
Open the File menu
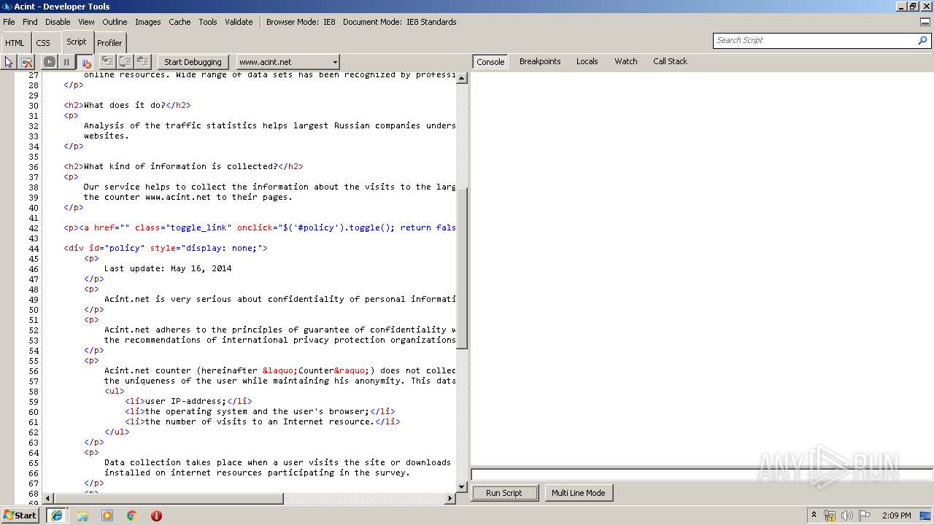[9, 22]
